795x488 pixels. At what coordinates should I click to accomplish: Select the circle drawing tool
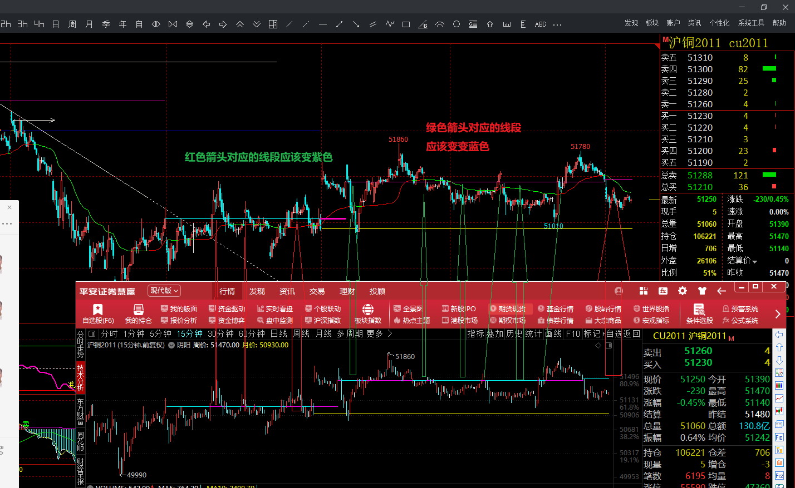click(x=457, y=24)
